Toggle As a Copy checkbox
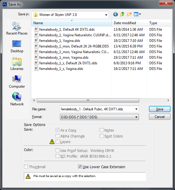This screenshot has width=175, height=190. (57, 130)
